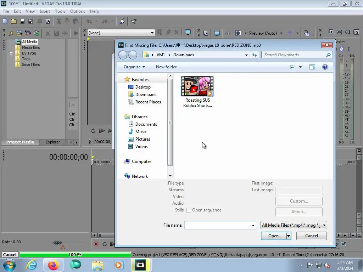Click the Back arrow in file dialog
The height and width of the screenshot is (272, 363).
(123, 55)
